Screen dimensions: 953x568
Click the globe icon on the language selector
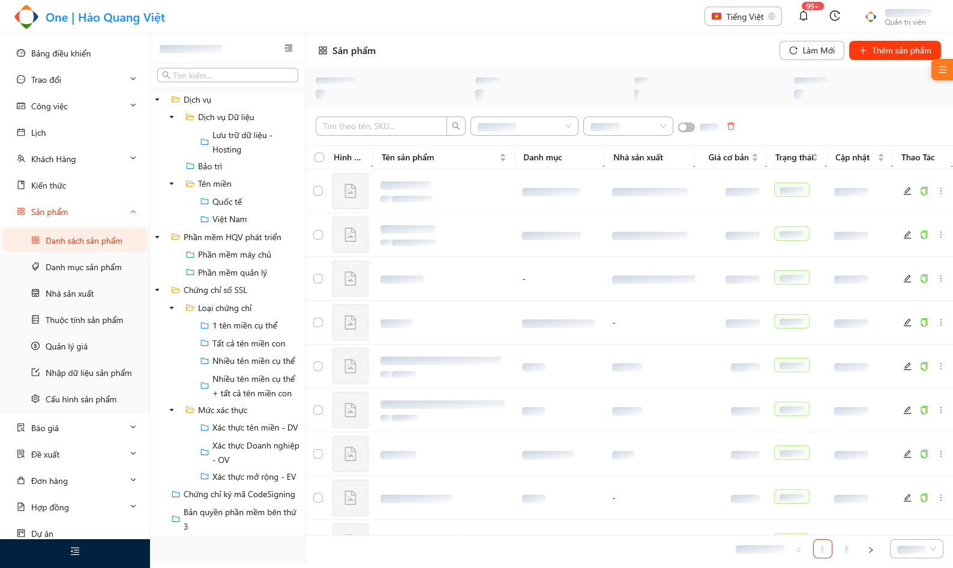(772, 17)
